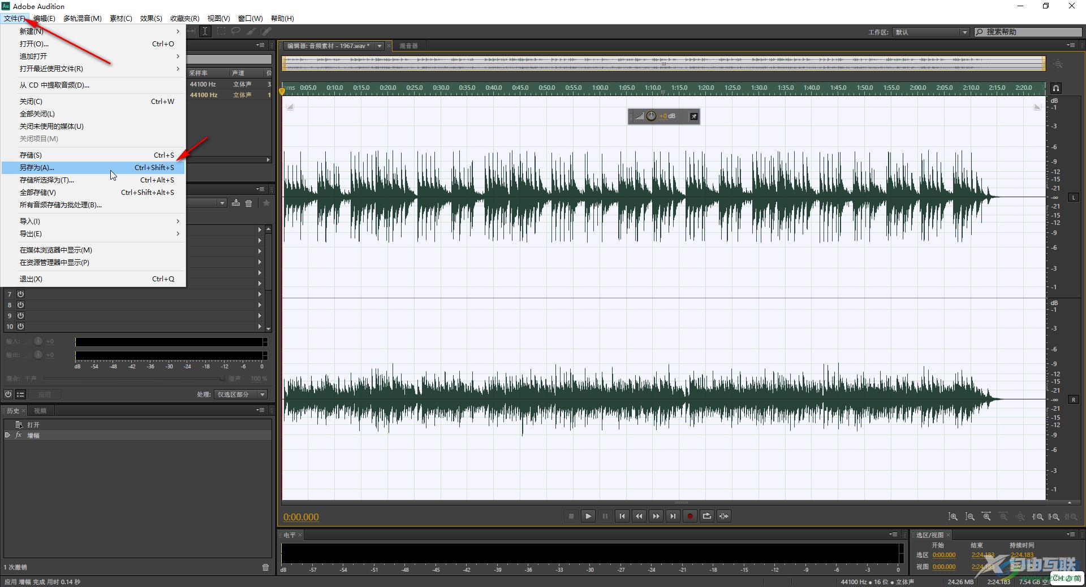Select the Marquee Selection tool
The height and width of the screenshot is (587, 1086).
point(221,32)
